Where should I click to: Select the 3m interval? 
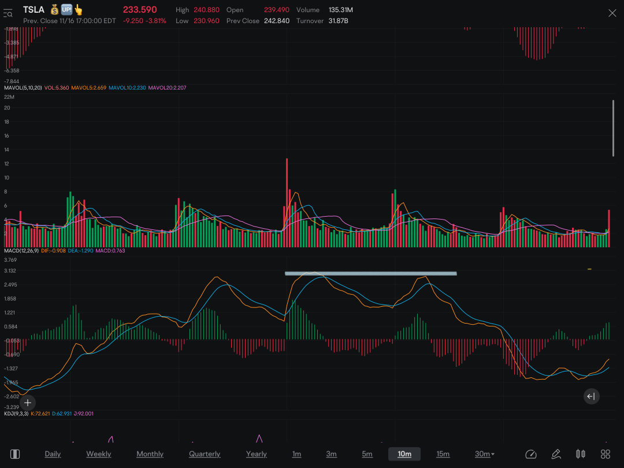click(331, 454)
